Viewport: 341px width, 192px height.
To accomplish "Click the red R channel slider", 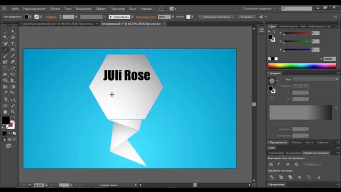I will tap(297, 33).
